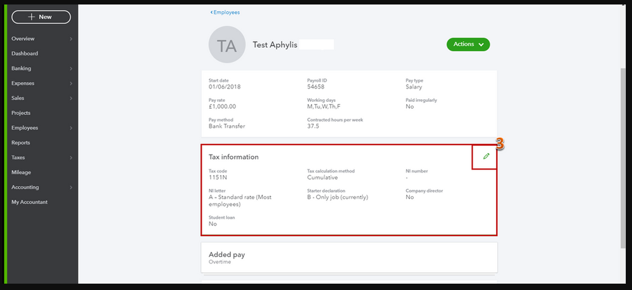632x290 pixels.
Task: Open Projects in the sidebar
Action: coord(21,113)
